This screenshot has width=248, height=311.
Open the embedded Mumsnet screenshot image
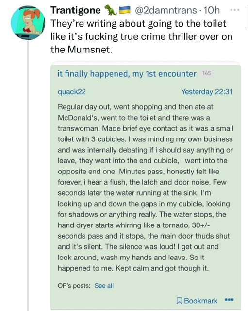point(146,186)
